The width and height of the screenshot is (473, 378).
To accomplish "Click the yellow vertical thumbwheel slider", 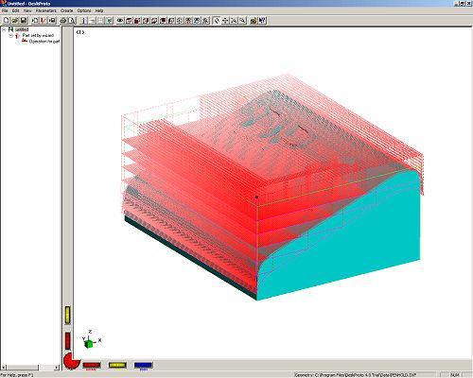I will coord(67,315).
